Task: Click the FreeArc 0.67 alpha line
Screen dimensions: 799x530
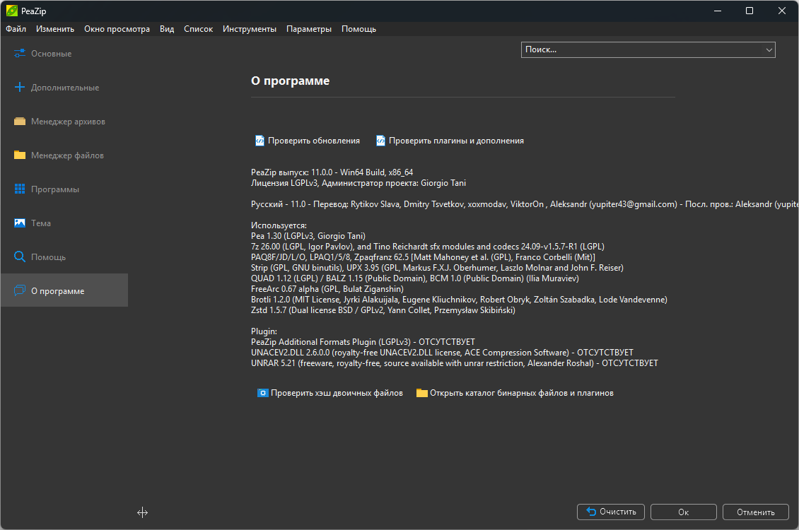Action: point(327,289)
